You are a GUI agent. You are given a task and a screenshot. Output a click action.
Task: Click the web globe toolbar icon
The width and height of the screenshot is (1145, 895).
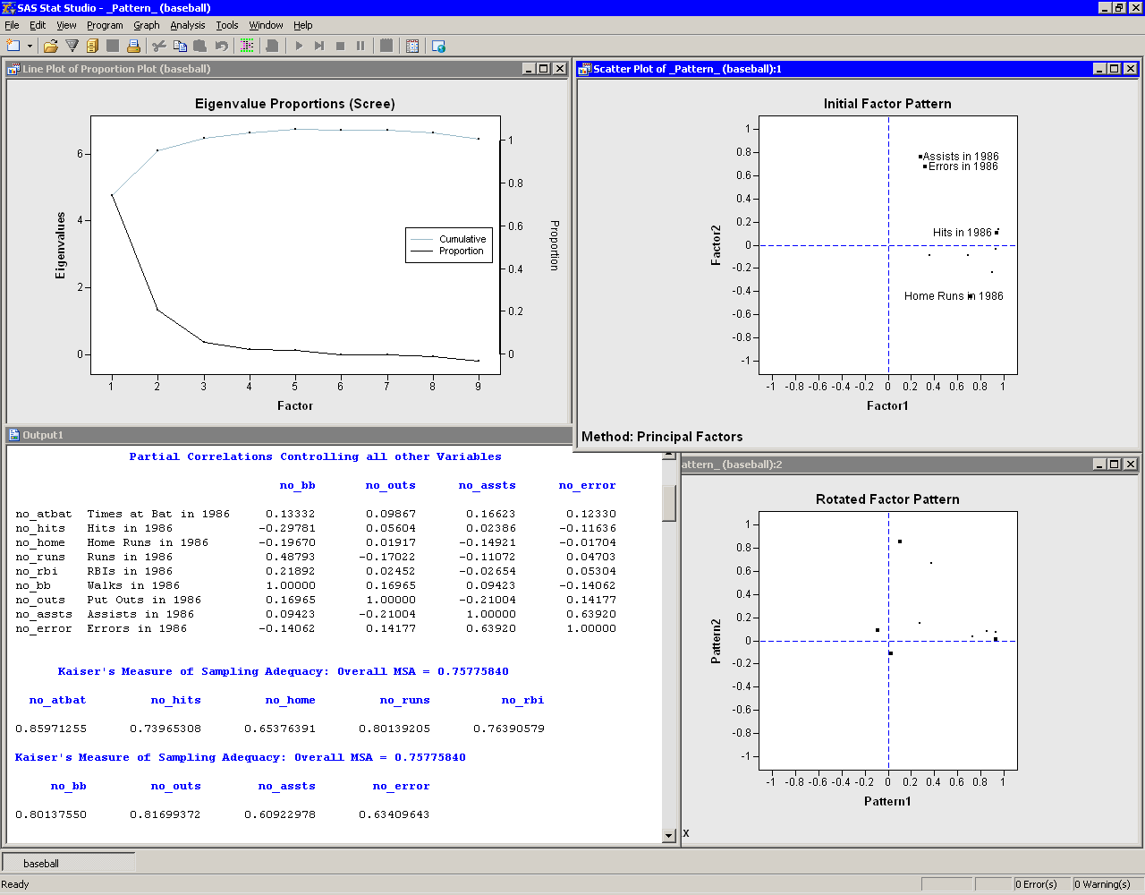pyautogui.click(x=438, y=46)
